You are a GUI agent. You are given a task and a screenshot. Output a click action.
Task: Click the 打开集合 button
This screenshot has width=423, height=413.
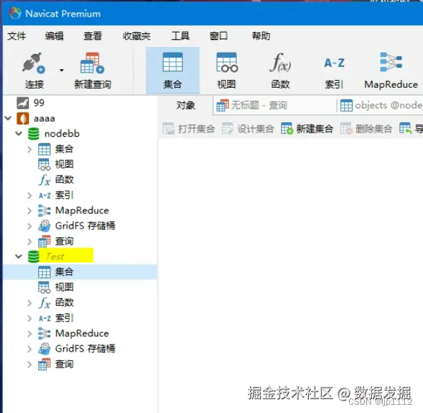point(189,128)
